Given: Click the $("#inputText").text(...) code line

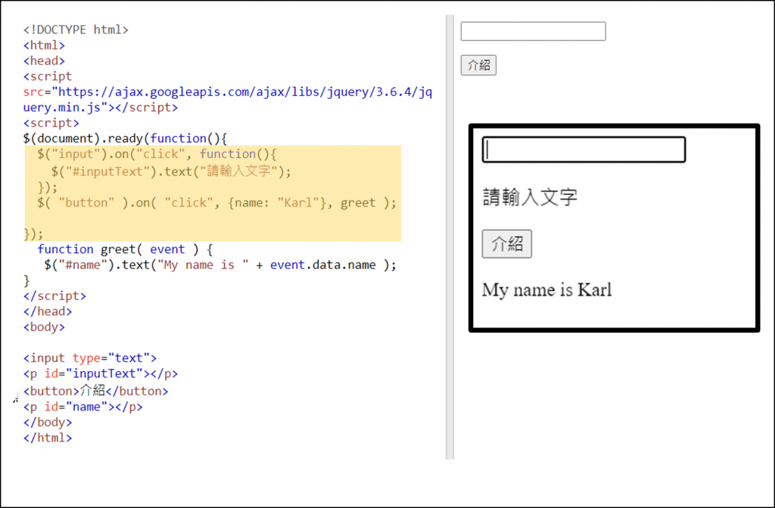Looking at the screenshot, I should coord(171,172).
